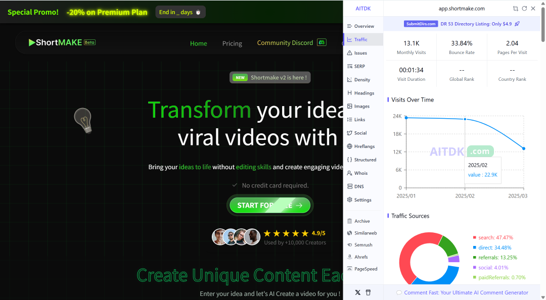This screenshot has width=546, height=300.
Task: Click the Visits Over Time heading
Action: click(413, 99)
